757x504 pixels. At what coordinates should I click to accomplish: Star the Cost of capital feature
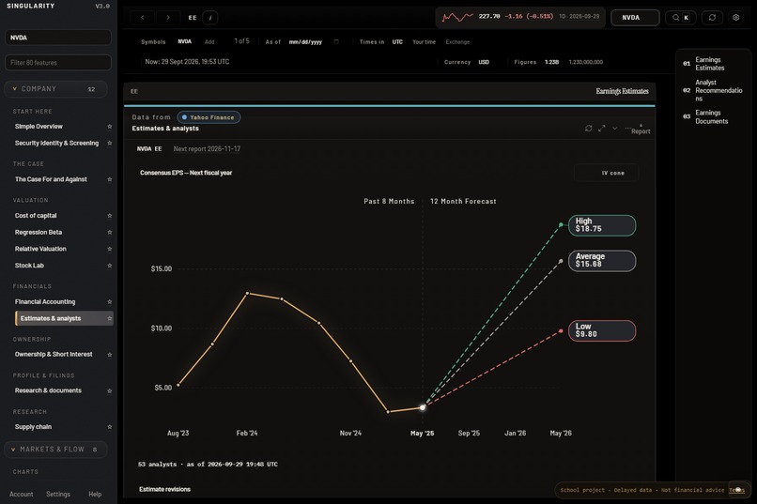(110, 216)
